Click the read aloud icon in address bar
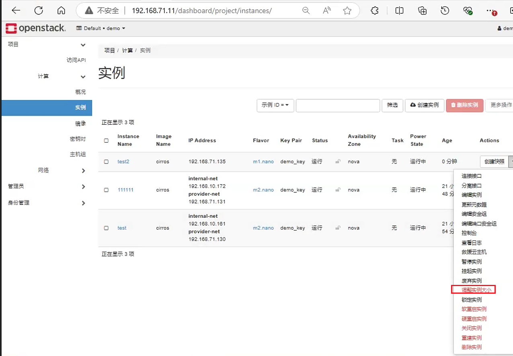The image size is (513, 356). (x=327, y=11)
